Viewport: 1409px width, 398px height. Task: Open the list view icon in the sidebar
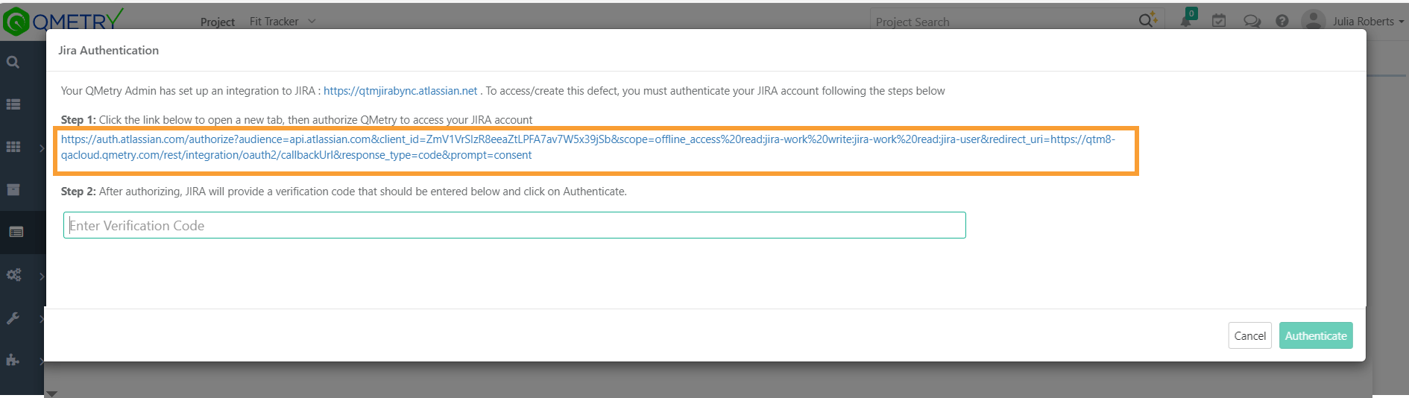[13, 104]
